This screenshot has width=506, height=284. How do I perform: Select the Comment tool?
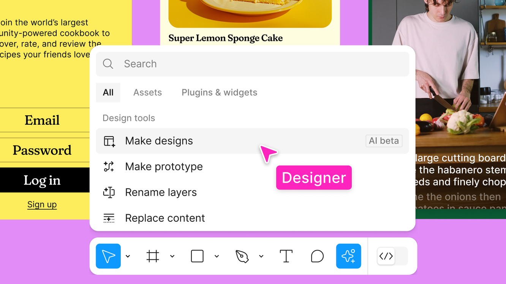pyautogui.click(x=317, y=256)
